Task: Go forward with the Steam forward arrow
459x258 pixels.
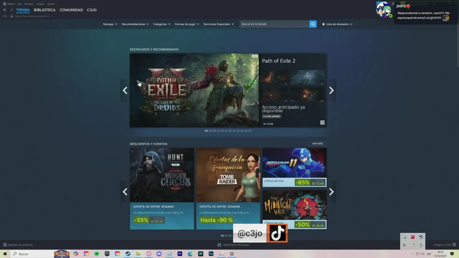Action: click(11, 10)
